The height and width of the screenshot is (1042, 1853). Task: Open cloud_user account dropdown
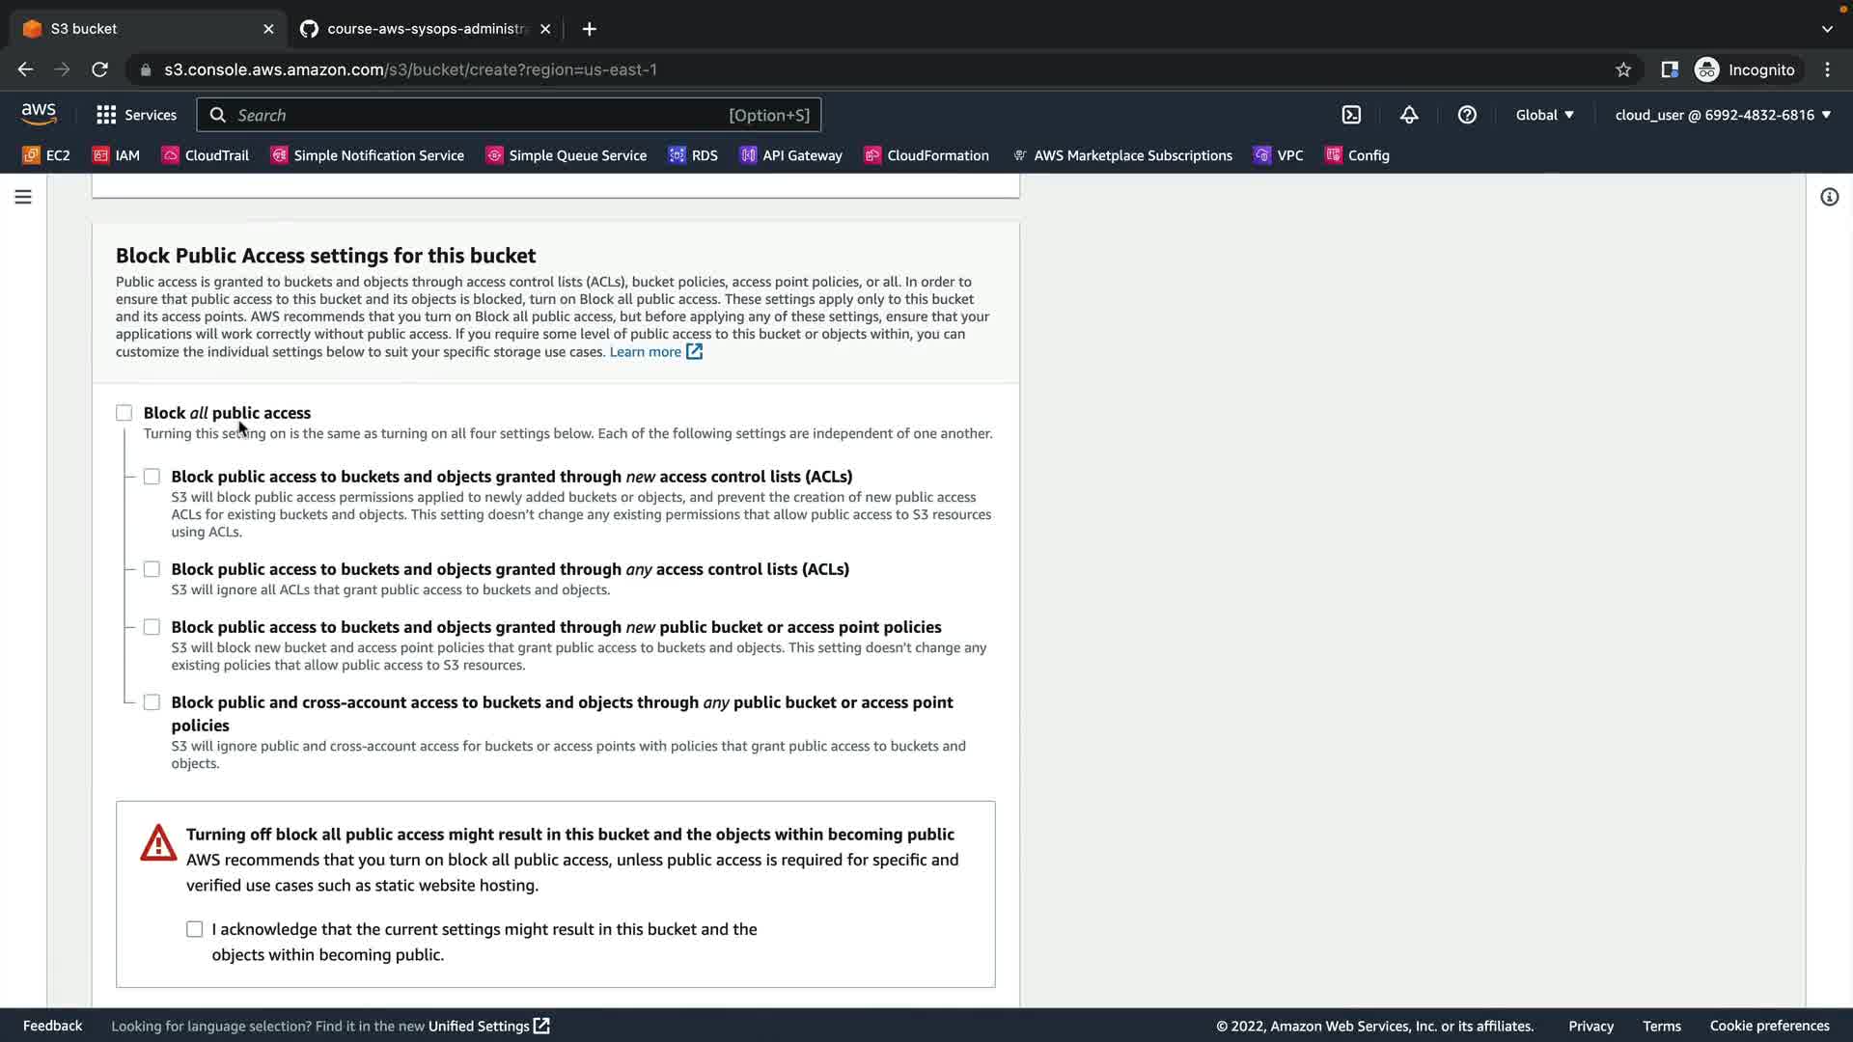click(x=1722, y=115)
